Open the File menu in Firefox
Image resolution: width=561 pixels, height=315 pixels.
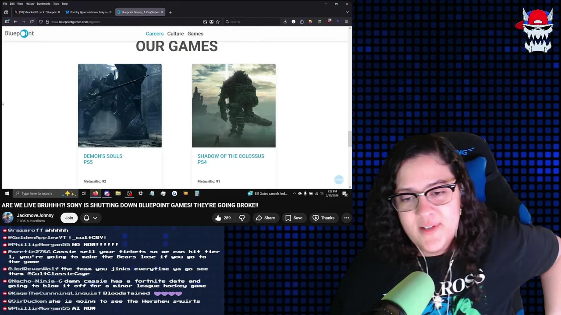coord(5,3)
